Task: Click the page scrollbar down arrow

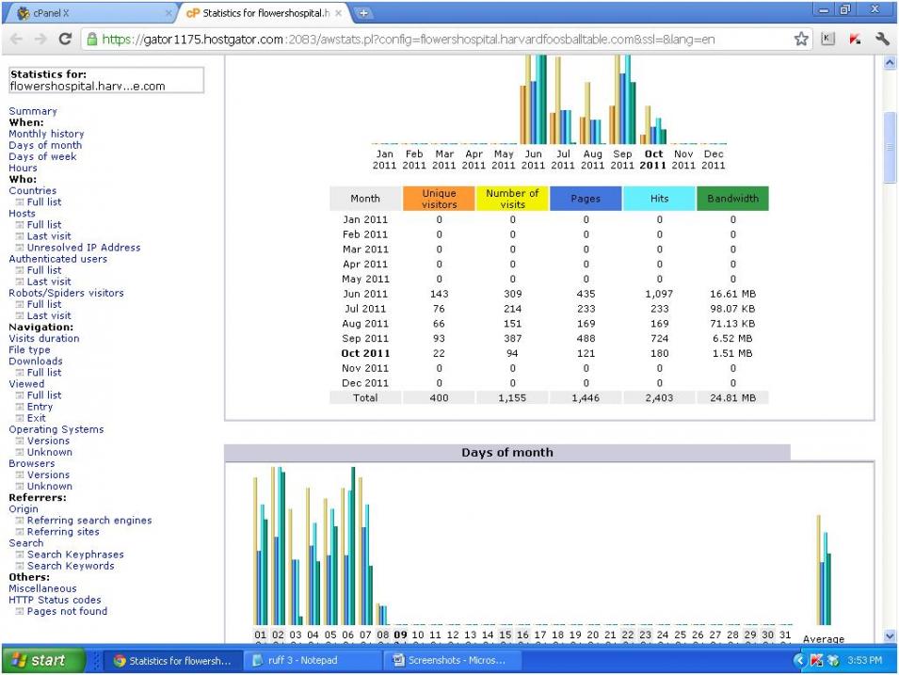Action: coord(891,636)
